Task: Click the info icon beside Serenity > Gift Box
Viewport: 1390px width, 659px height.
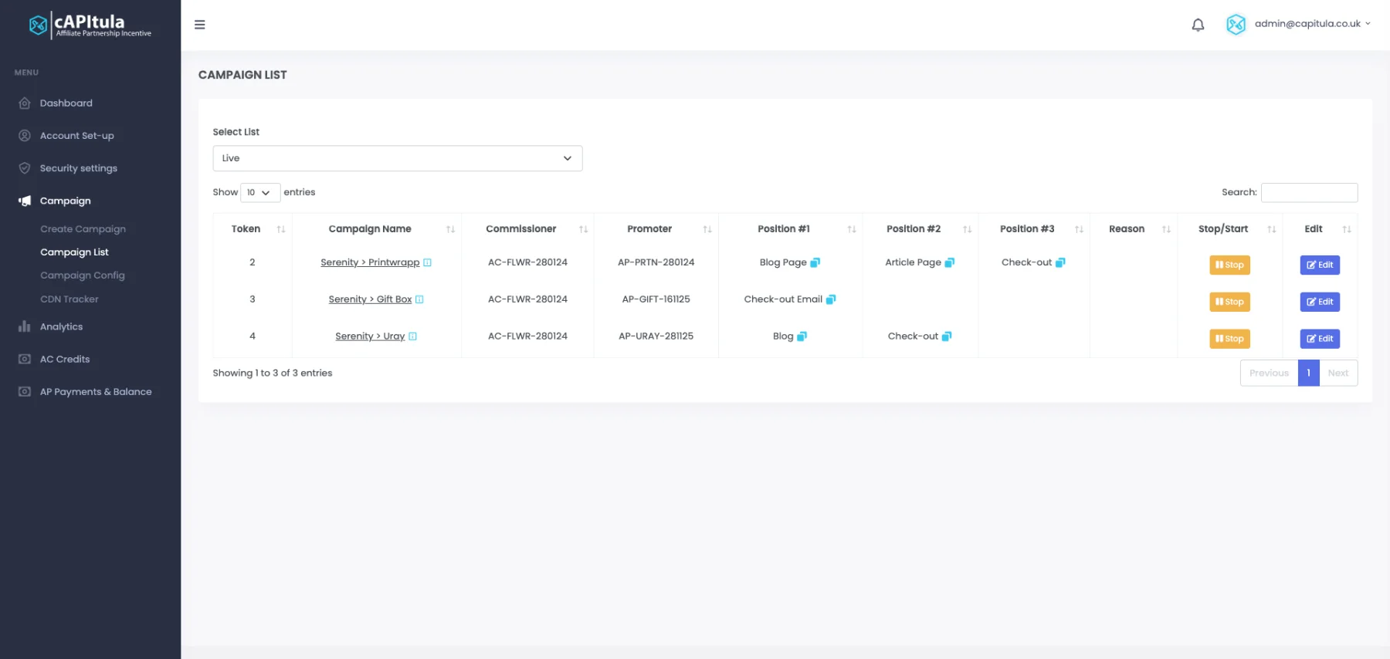Action: 419,299
